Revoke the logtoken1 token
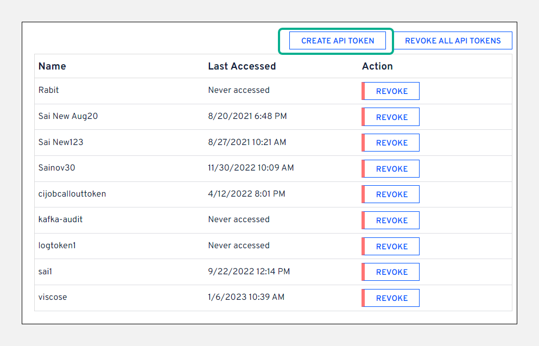 click(x=391, y=247)
